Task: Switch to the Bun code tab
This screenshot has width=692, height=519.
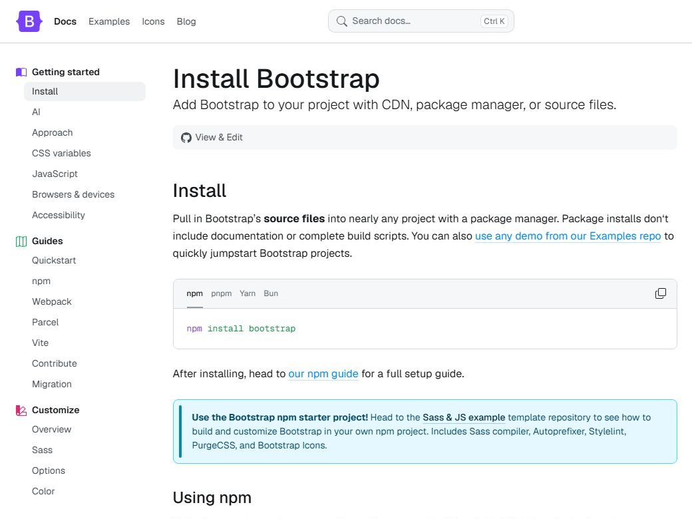Action: point(271,293)
